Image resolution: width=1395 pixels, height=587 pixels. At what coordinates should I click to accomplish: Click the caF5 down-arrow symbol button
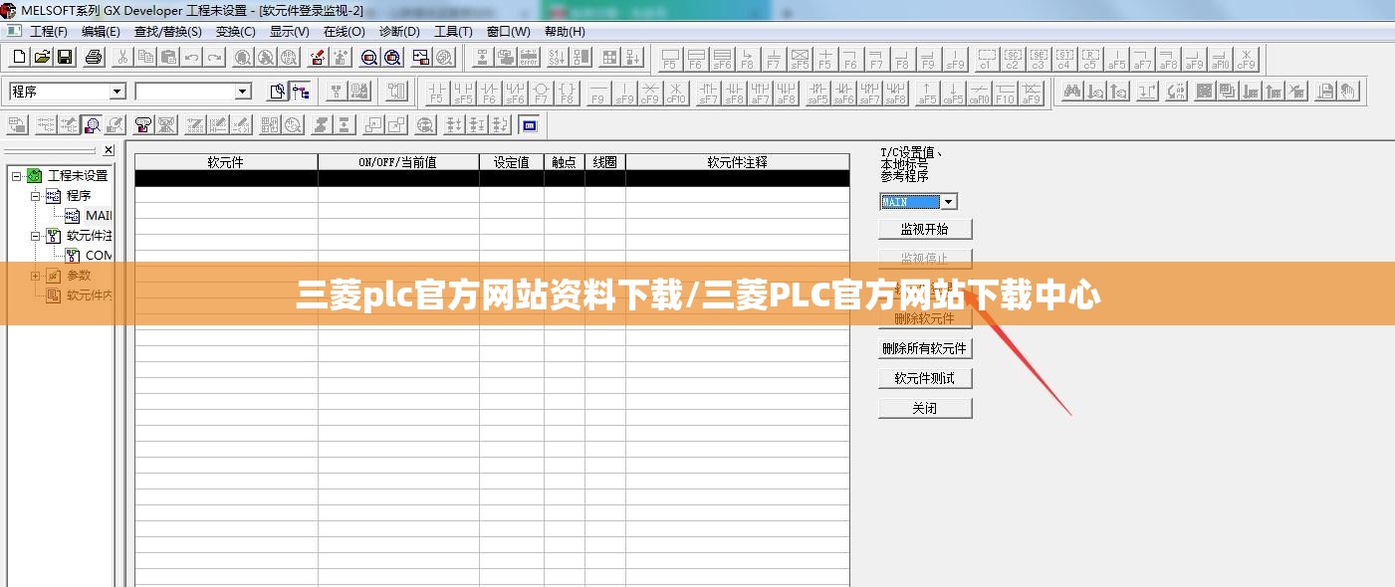953,93
